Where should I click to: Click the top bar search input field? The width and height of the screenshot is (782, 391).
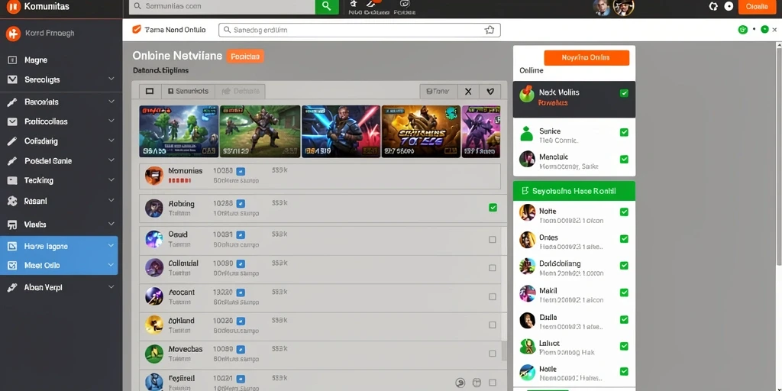(222, 6)
